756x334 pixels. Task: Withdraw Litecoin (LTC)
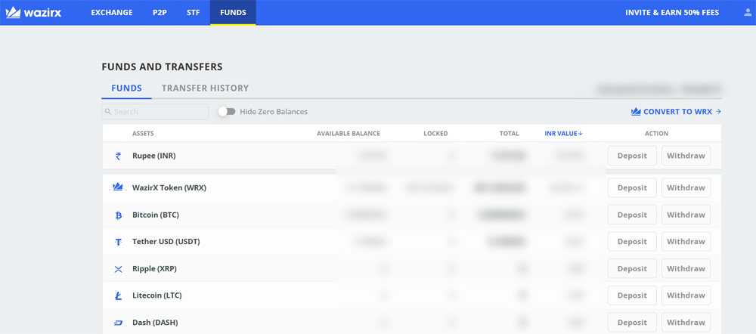(686, 295)
